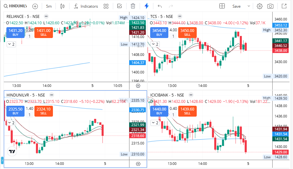Screen dimensions: 293x169
Task: Click the blue lightning bolt quick-trade icon
Action: tap(146, 6)
